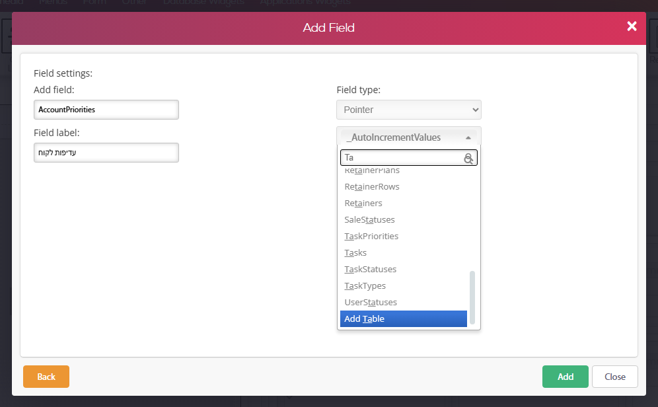Image resolution: width=658 pixels, height=407 pixels.
Task: Click the Add Field dialog title
Action: coord(328,28)
